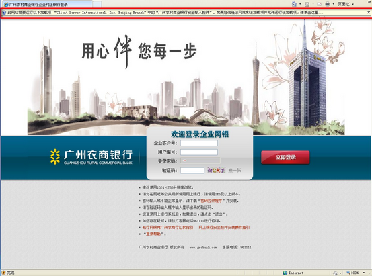Image resolution: width=372 pixels, height=276 pixels.
Task: Click the RSS feeds icon in the toolbar
Action: click(307, 4)
